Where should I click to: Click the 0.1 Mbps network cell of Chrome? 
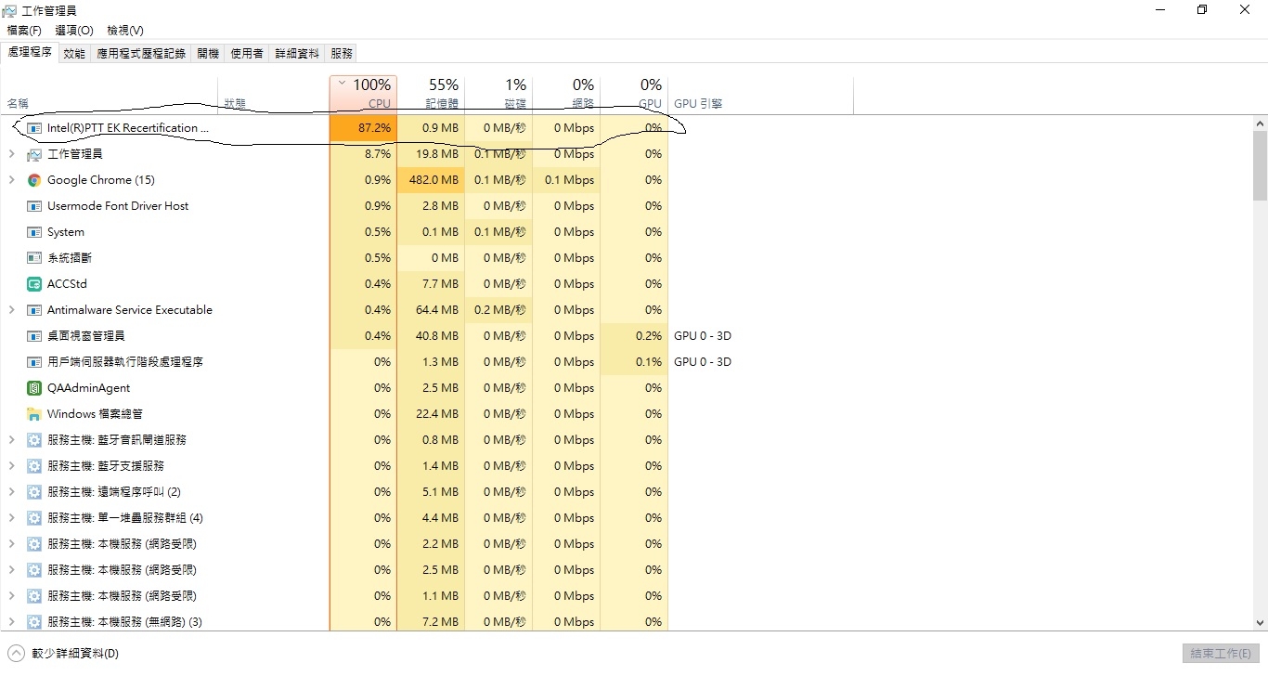566,180
